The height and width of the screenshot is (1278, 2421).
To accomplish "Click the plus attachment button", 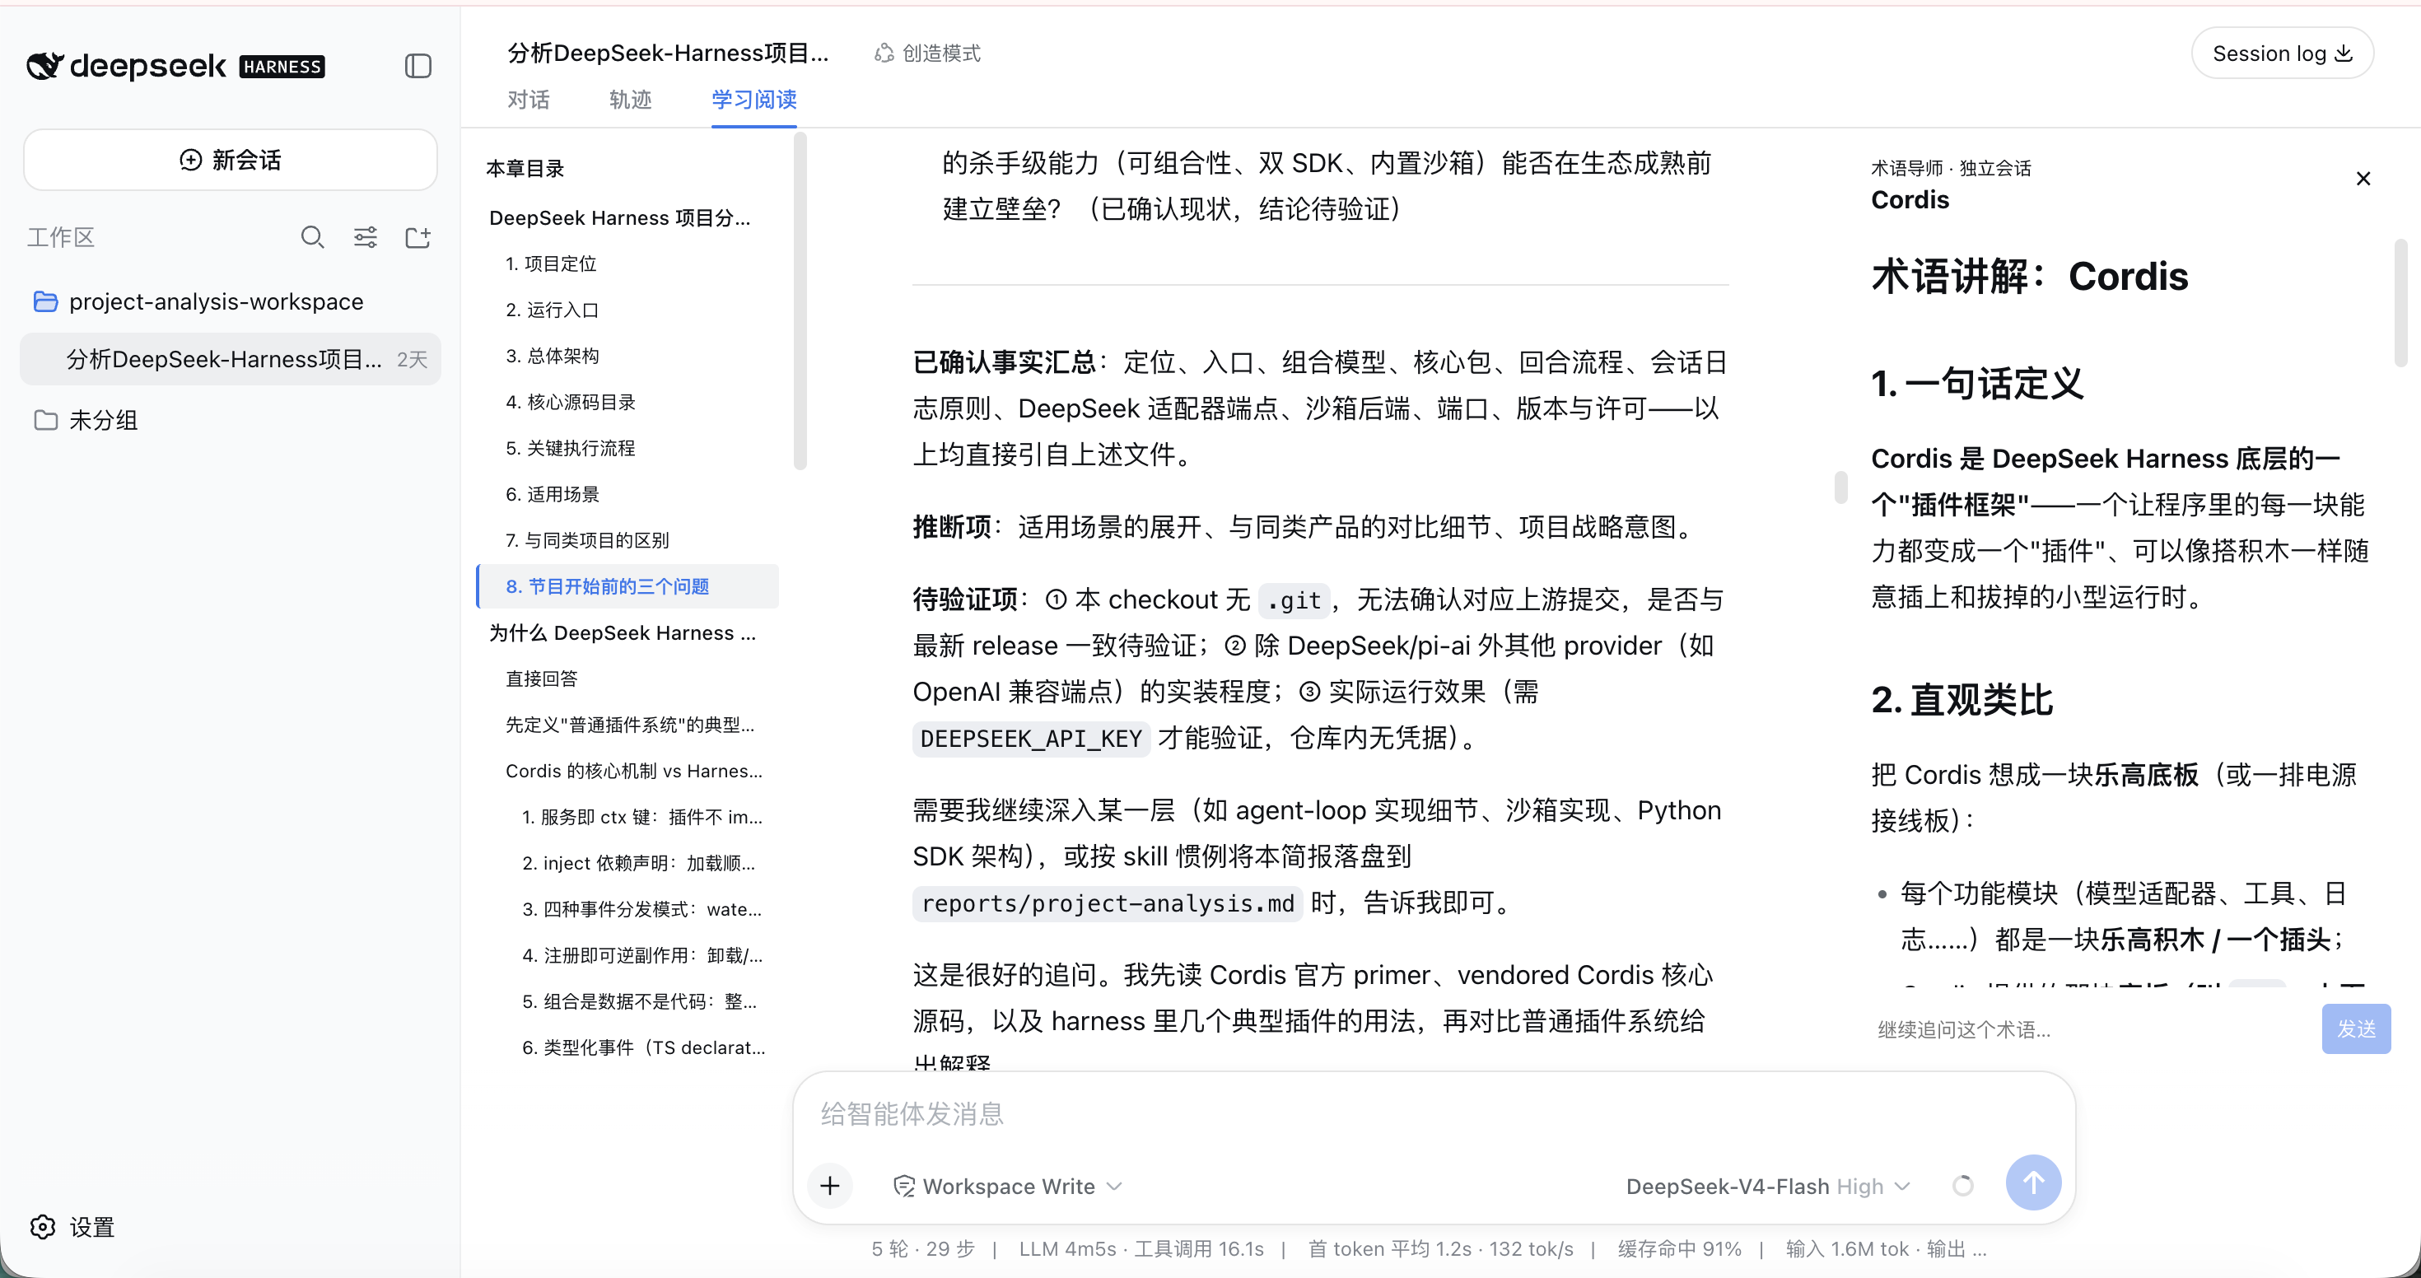I will click(830, 1185).
